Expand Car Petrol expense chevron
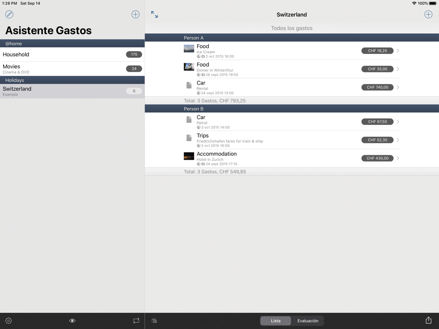The height and width of the screenshot is (329, 439). coord(398,122)
